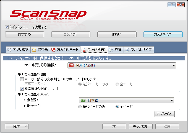The height and width of the screenshot is (133, 188).
Task: Open ファイル形式の選択 dropdown arrow
Action: coord(174,65)
